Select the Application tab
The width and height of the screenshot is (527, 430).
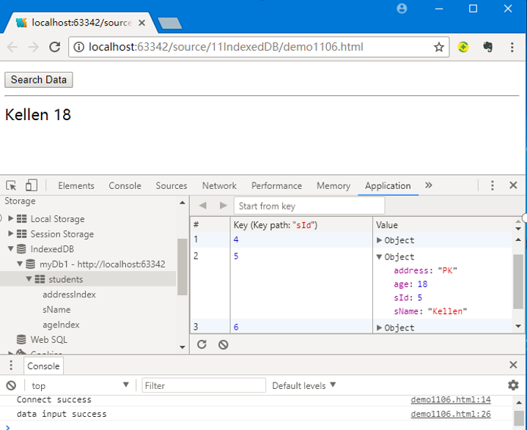coord(388,186)
